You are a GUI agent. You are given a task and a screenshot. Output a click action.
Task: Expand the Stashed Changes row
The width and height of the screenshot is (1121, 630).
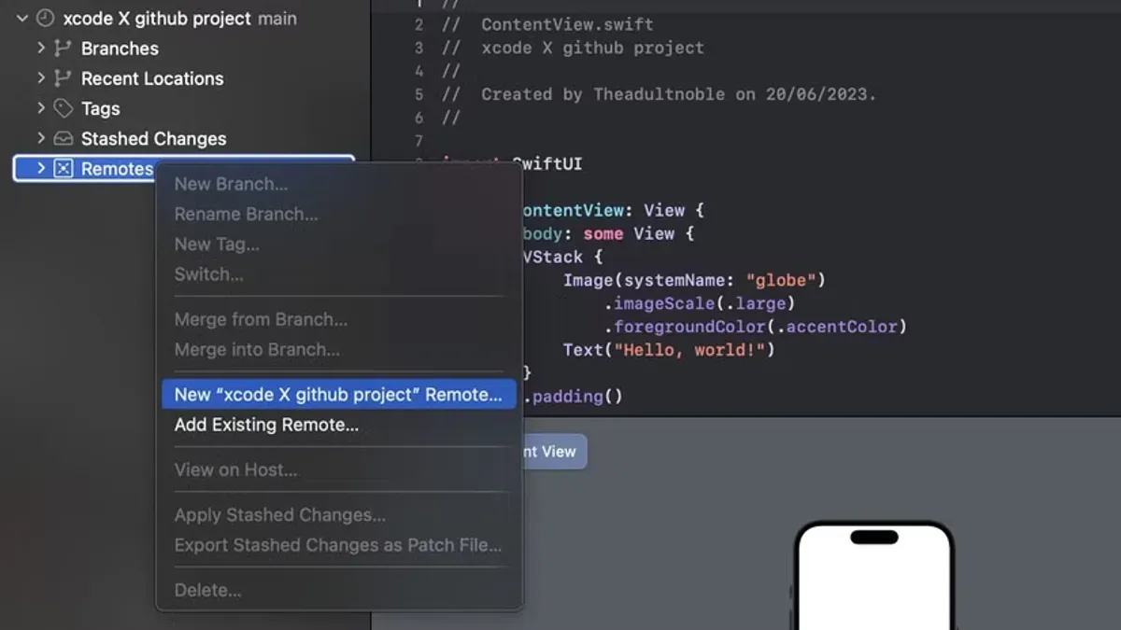[x=41, y=138]
